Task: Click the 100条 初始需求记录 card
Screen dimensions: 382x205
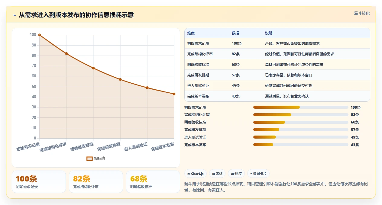Action: click(39, 182)
